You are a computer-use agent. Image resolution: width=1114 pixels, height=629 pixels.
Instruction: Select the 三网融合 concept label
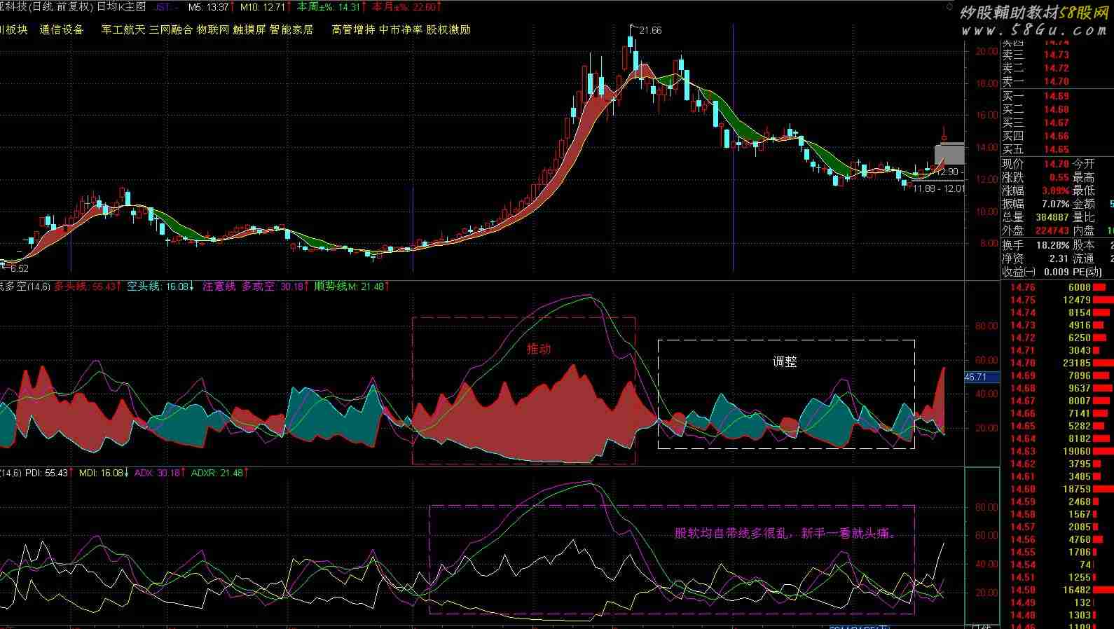170,29
